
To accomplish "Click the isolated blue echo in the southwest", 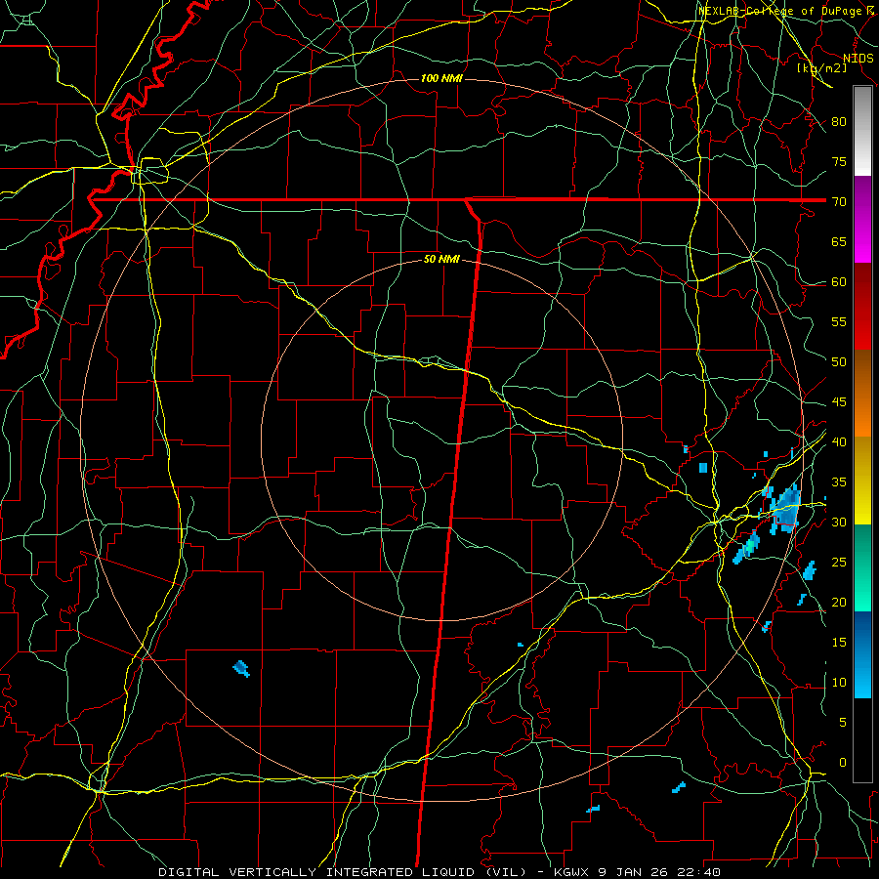I will click(241, 668).
